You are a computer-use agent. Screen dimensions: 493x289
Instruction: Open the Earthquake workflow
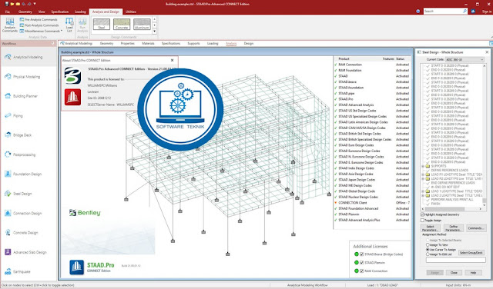(18, 271)
